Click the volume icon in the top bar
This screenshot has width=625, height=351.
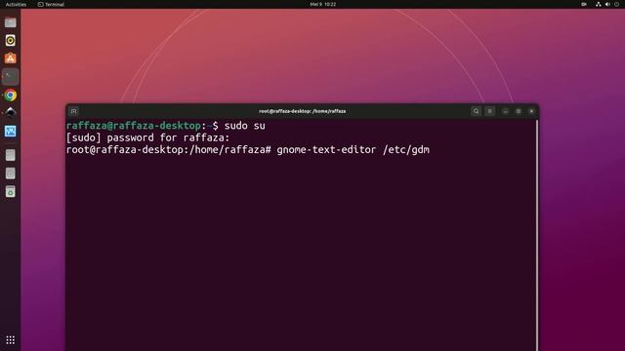[607, 4]
